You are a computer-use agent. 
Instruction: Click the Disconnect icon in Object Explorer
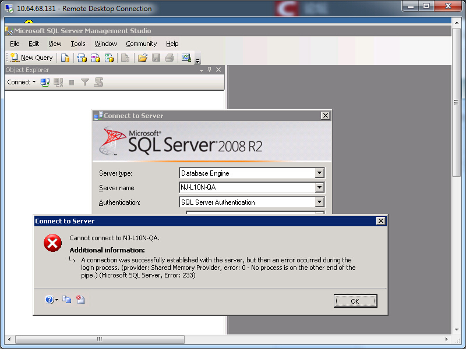pyautogui.click(x=58, y=82)
